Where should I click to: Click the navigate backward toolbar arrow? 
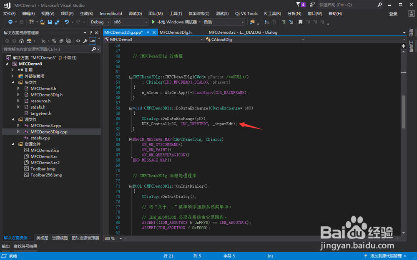[x=10, y=22]
